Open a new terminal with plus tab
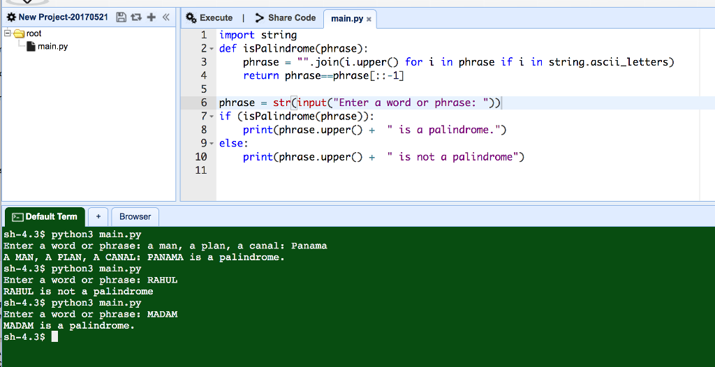This screenshot has width=715, height=367. (98, 217)
